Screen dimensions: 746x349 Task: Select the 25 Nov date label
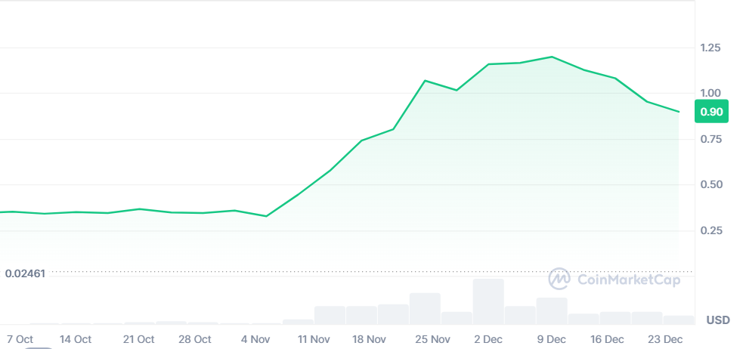(432, 339)
